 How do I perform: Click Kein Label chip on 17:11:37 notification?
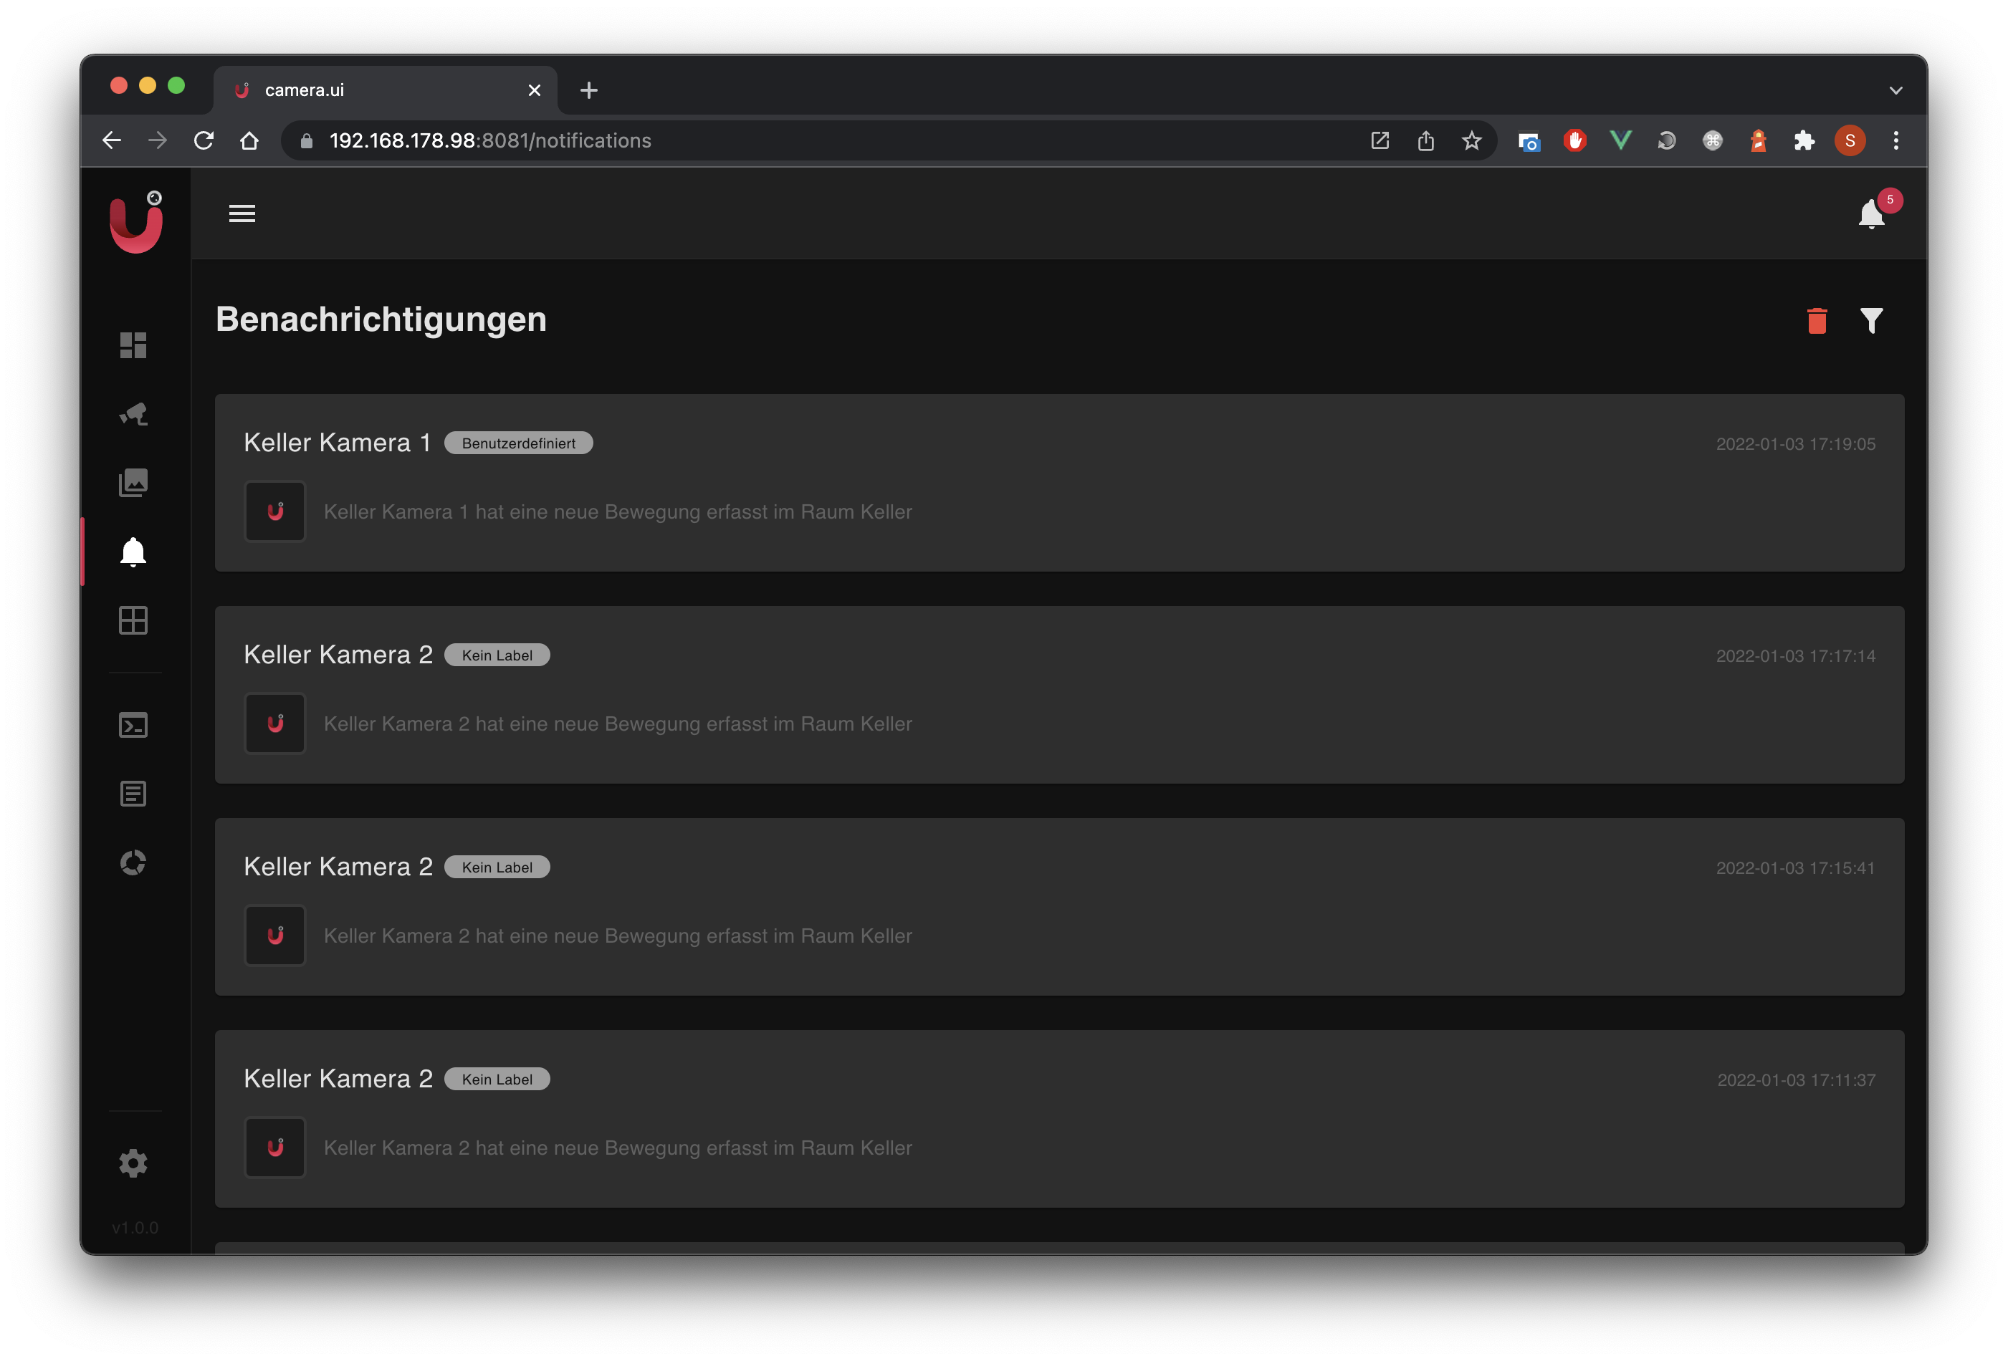(x=497, y=1079)
